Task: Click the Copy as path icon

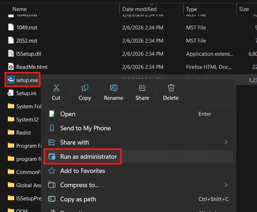Action: [x=52, y=199]
